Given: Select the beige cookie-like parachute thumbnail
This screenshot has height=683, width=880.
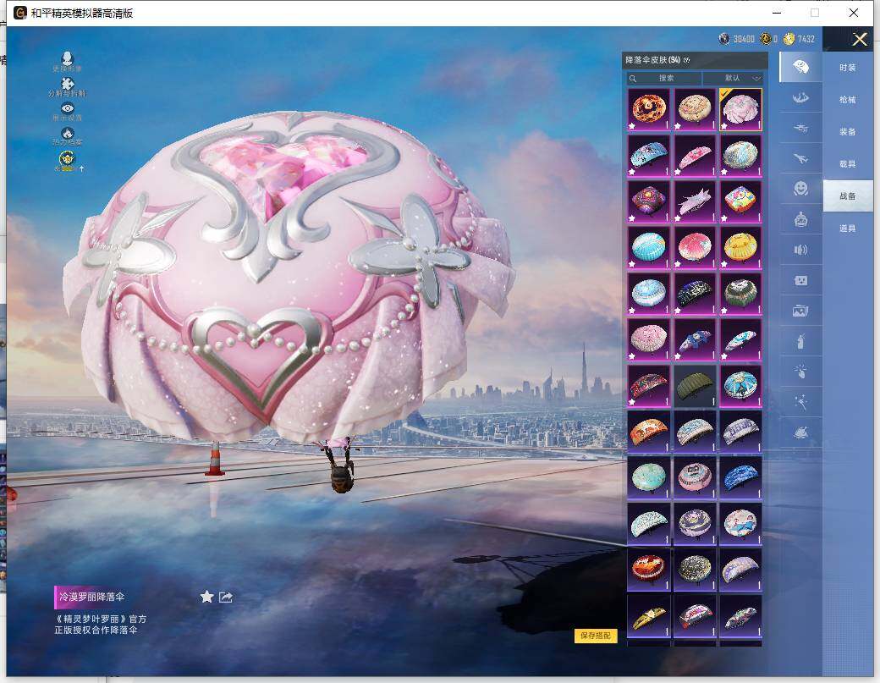Looking at the screenshot, I should [x=695, y=109].
